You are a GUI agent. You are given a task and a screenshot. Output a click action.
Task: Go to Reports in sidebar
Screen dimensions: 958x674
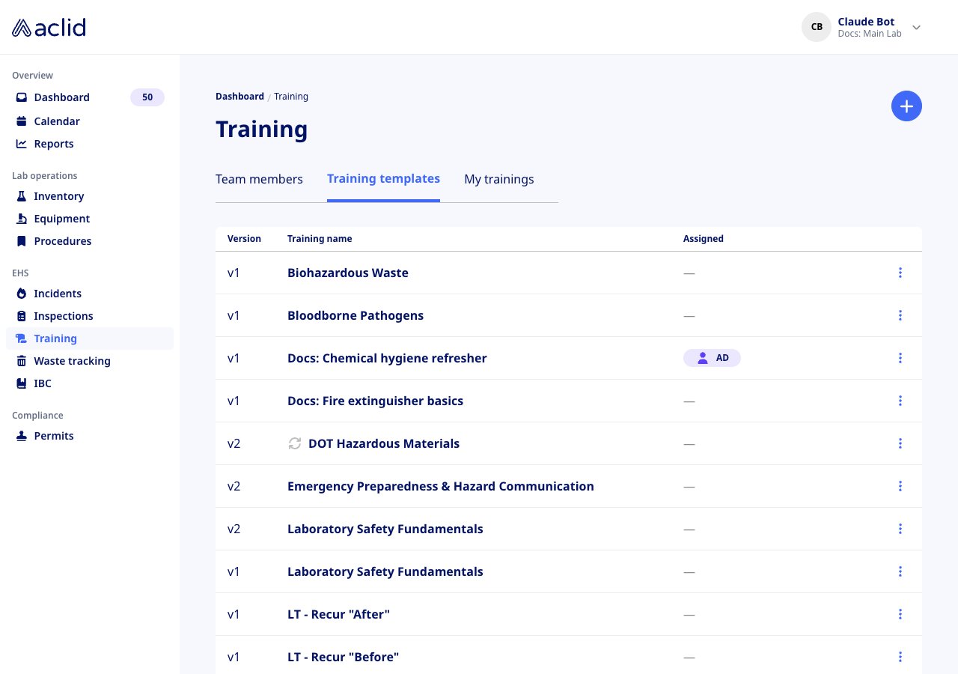(90, 144)
